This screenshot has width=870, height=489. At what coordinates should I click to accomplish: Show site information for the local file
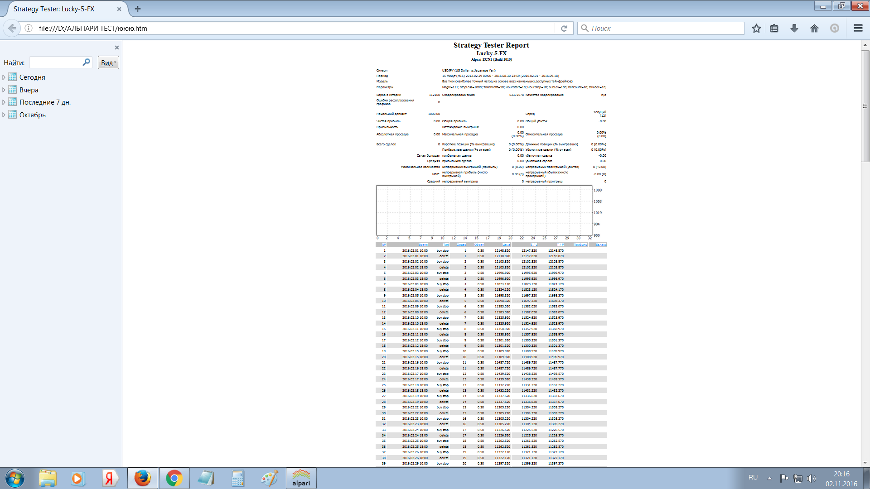(x=29, y=28)
